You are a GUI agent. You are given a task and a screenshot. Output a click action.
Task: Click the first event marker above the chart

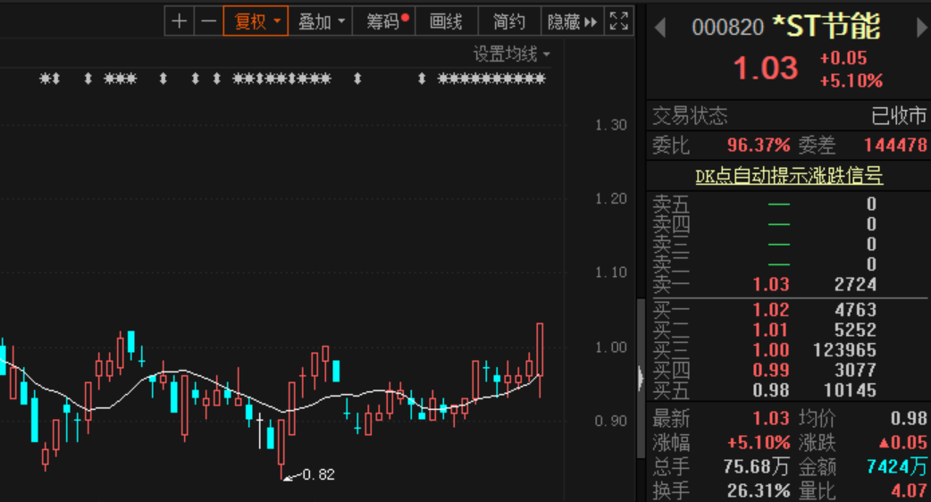pos(45,79)
